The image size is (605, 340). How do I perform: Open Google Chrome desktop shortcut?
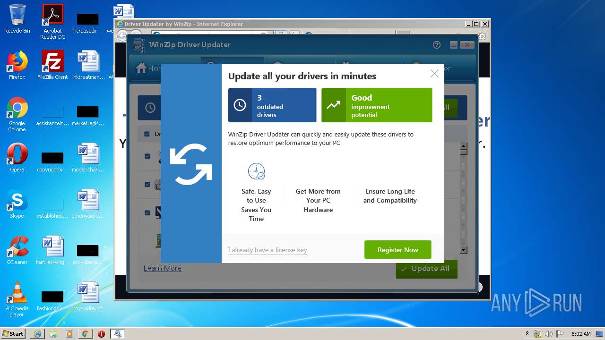tap(17, 114)
